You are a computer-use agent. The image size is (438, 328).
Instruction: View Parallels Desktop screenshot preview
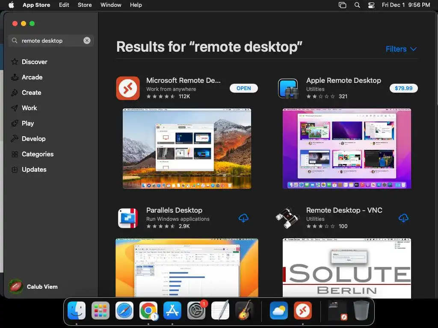tap(187, 268)
